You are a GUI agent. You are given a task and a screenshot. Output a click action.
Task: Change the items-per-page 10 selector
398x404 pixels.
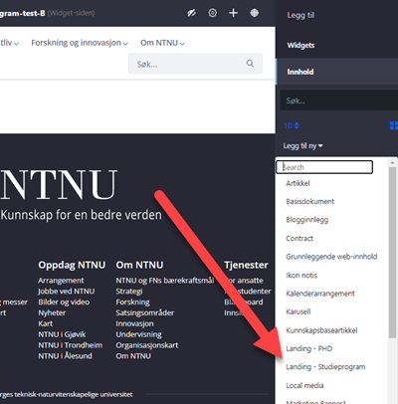292,125
